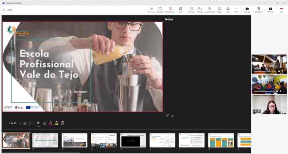Select the laser pointer tool

[44, 123]
